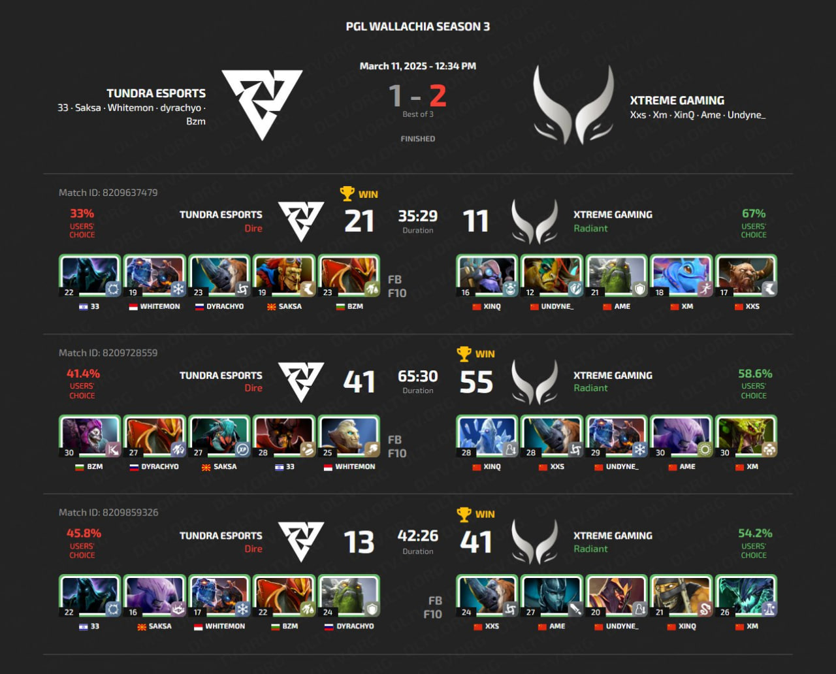Image resolution: width=836 pixels, height=674 pixels.
Task: Click the large Tundra Esports logo beside the series score
Action: click(262, 104)
